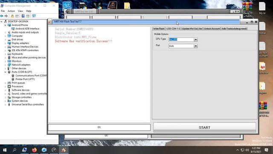
Task: Click the 0% progress bar in MRT HW Flash Tool
Action: point(99,127)
